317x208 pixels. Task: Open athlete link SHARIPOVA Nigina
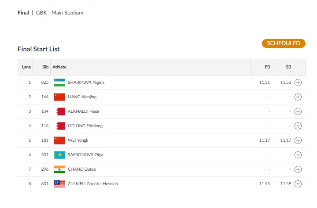pos(86,82)
